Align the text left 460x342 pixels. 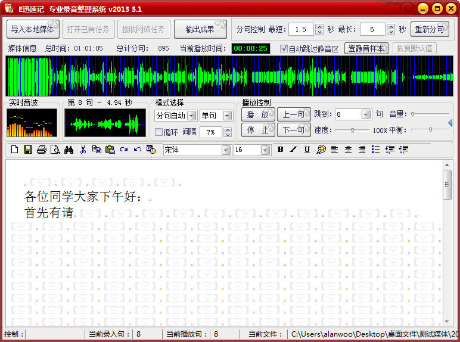coord(334,150)
